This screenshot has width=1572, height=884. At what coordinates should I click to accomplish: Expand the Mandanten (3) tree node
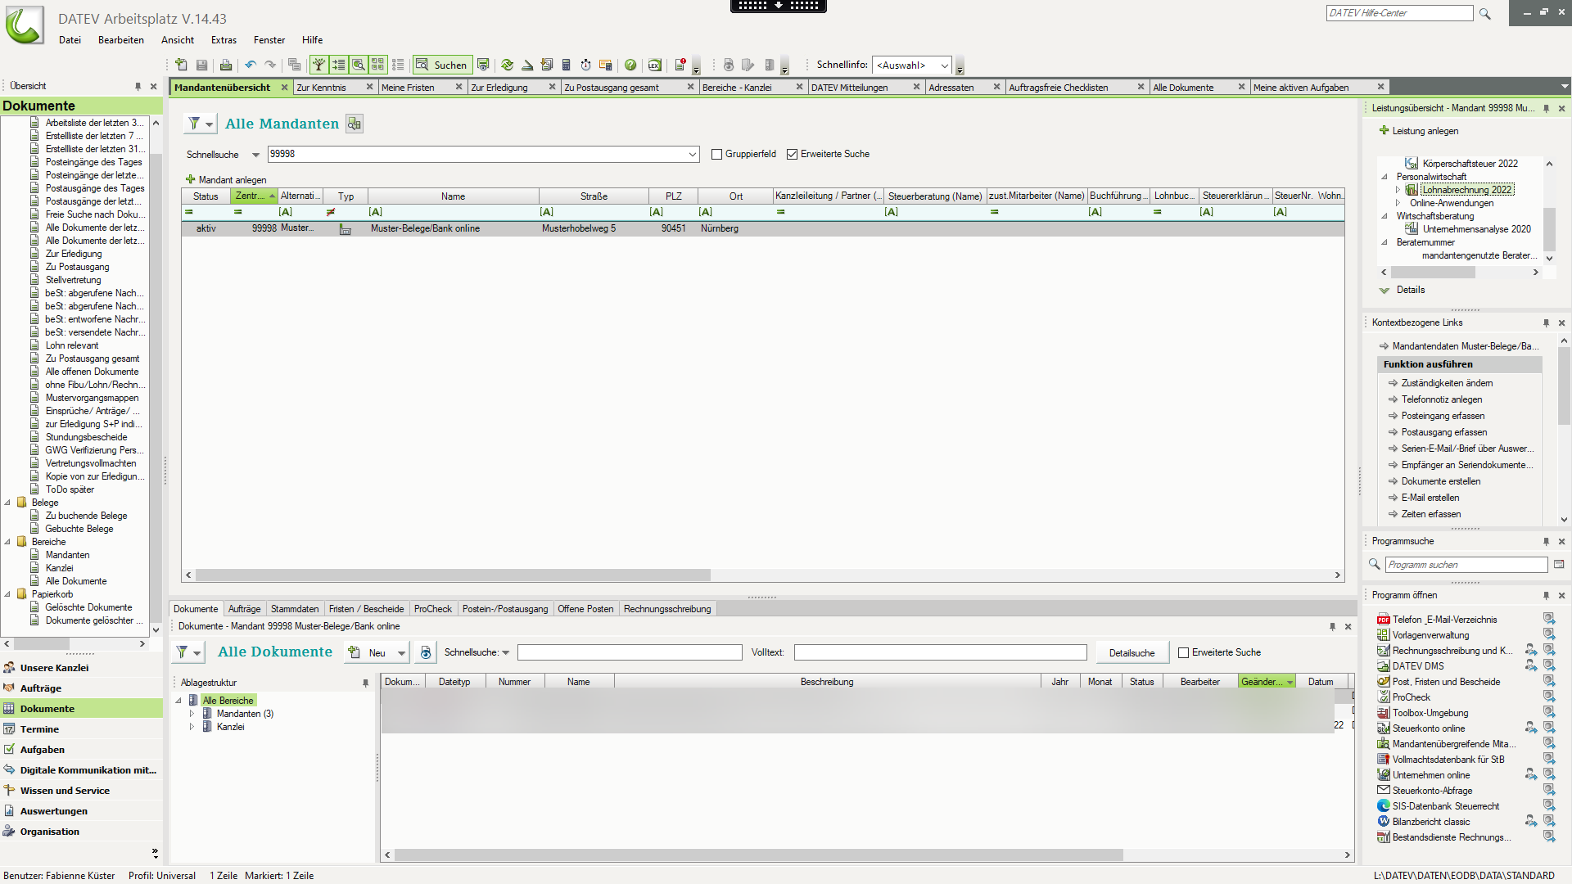[192, 714]
